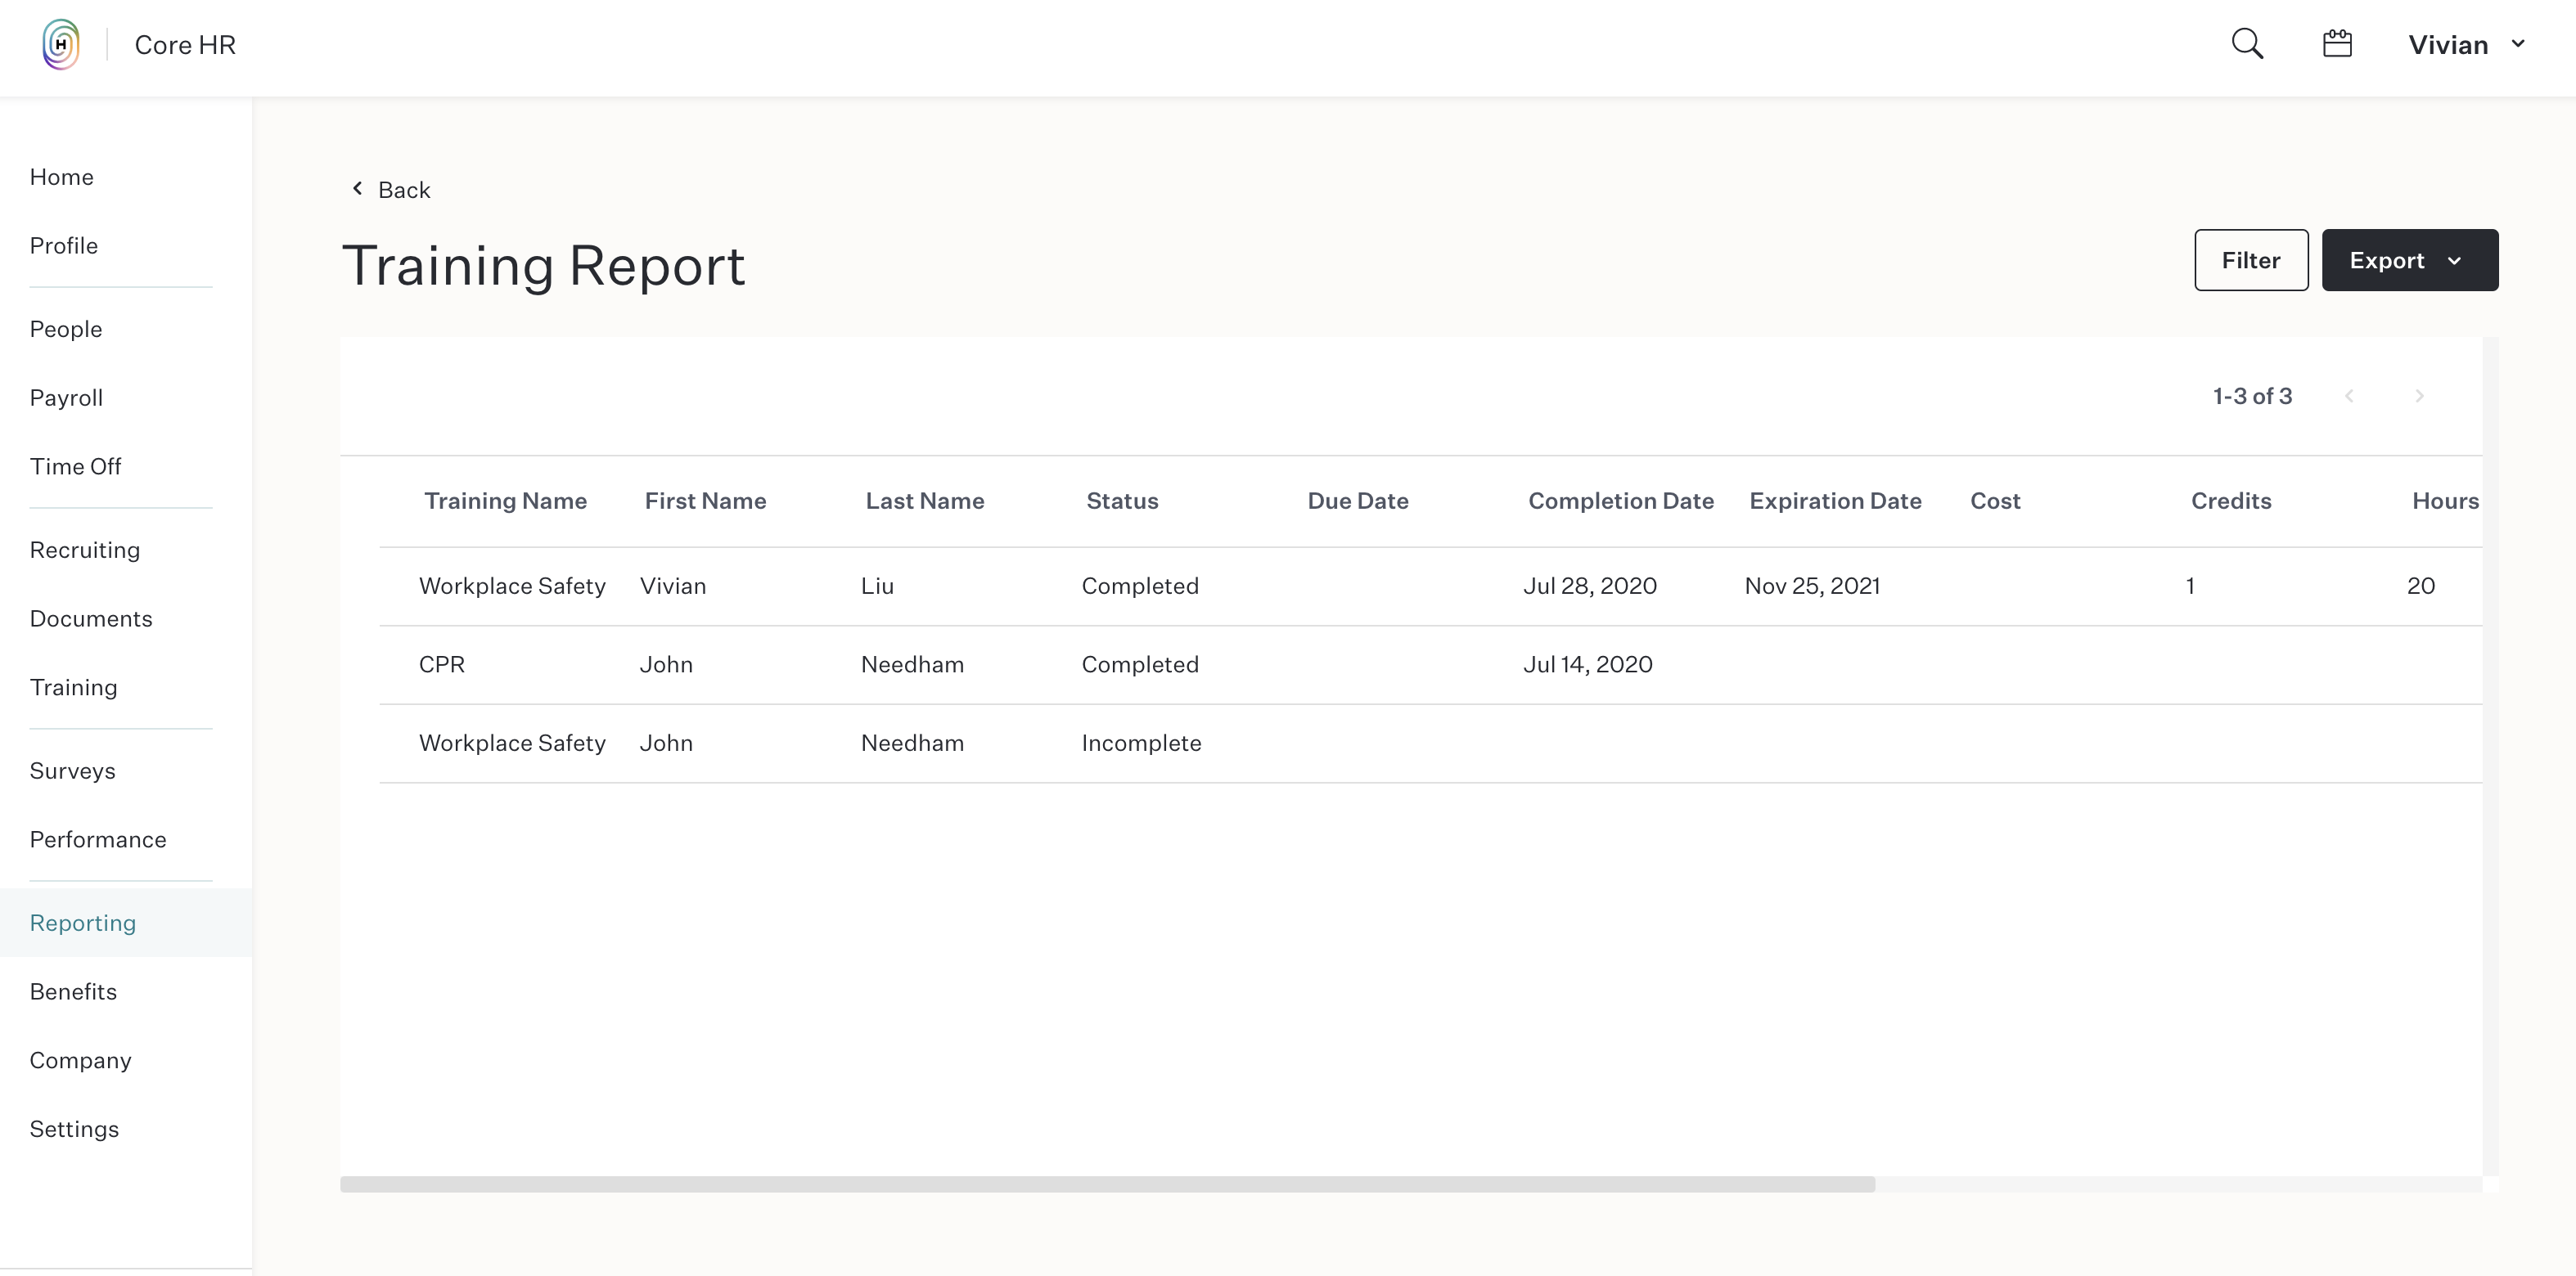The width and height of the screenshot is (2576, 1276).
Task: Click the Filter button
Action: coord(2251,260)
